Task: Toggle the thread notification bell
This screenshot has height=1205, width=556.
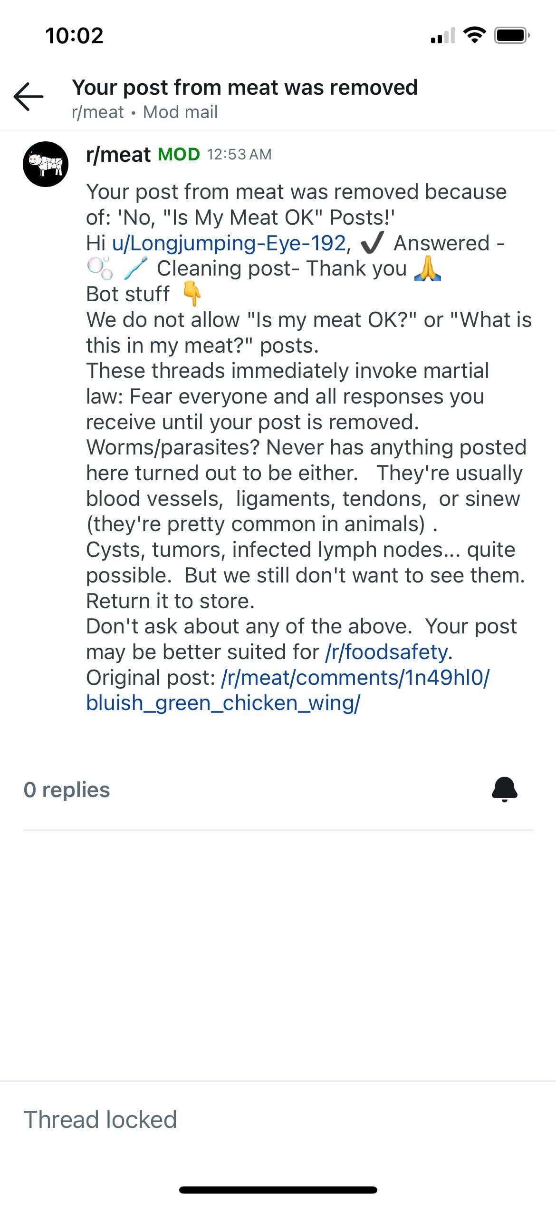Action: click(x=504, y=790)
